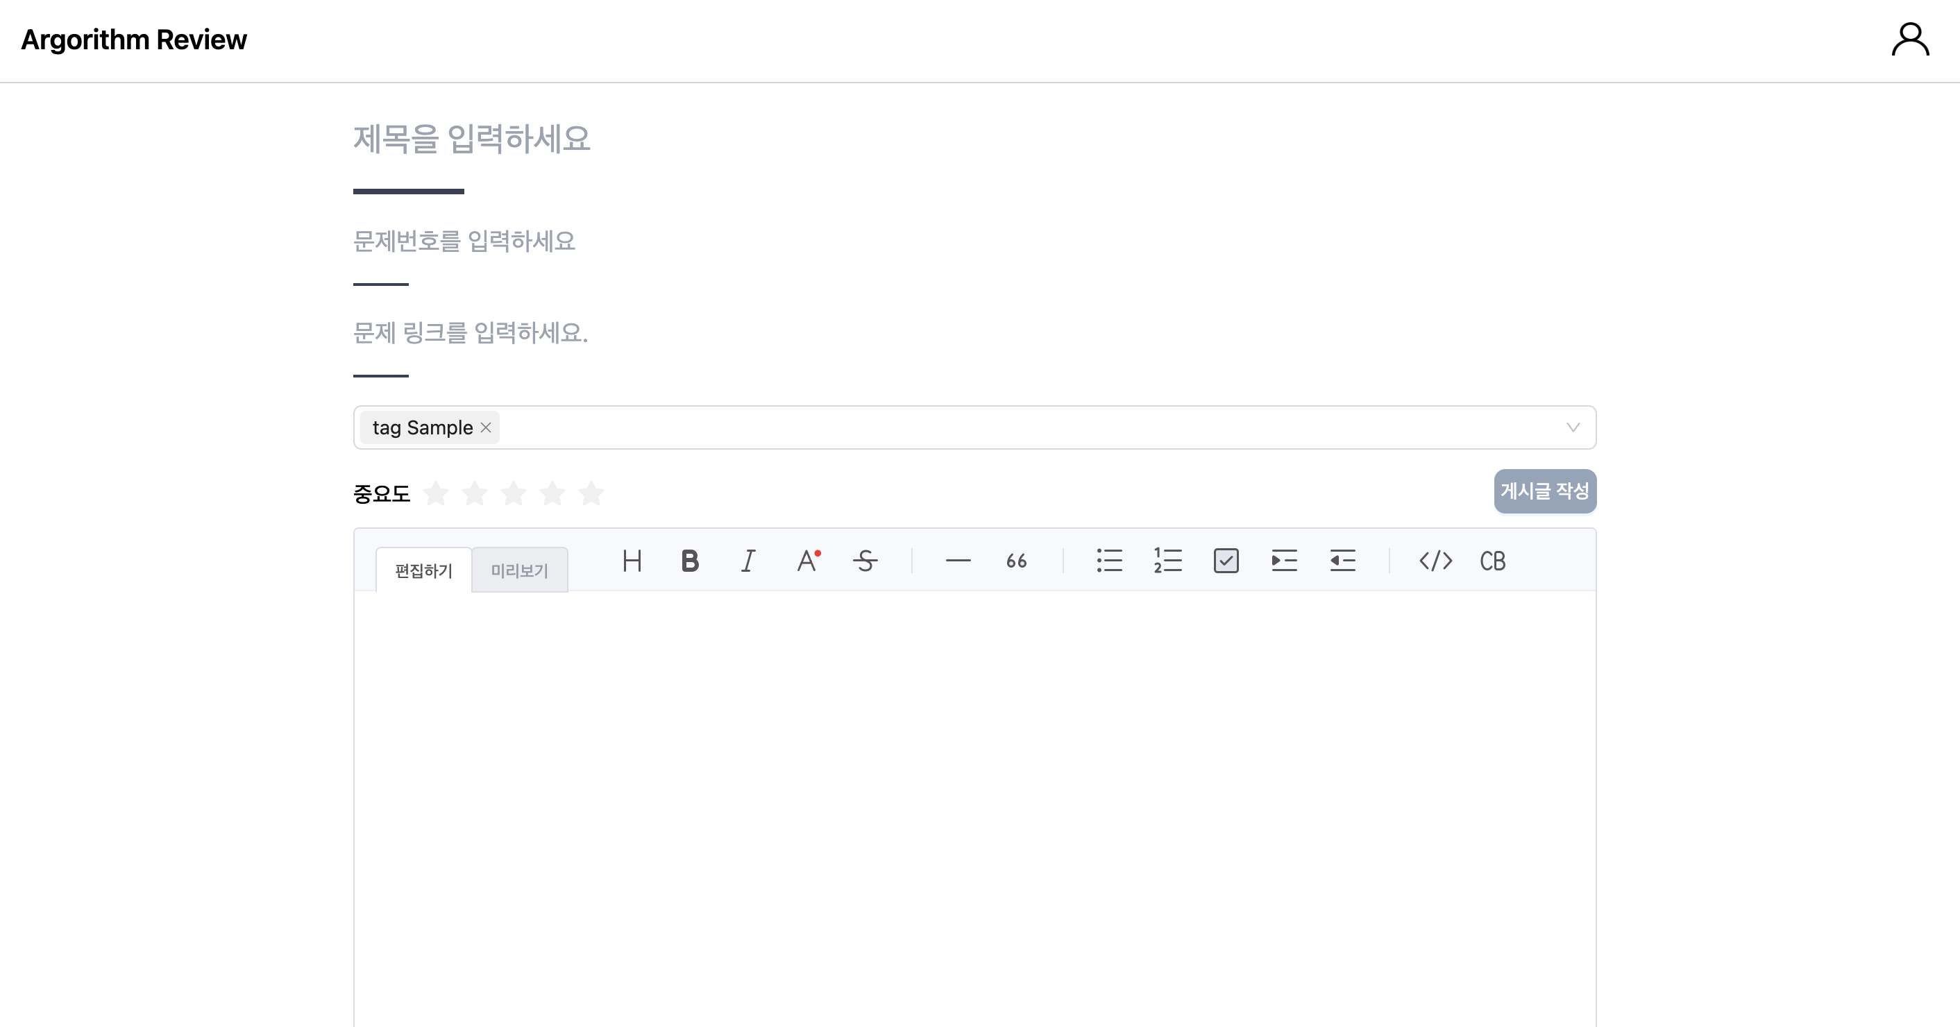Viewport: 1960px width, 1027px height.
Task: Apply italic formatting in editor toolbar
Action: (748, 561)
